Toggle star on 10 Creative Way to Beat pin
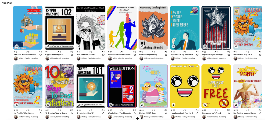 click(x=72, y=113)
